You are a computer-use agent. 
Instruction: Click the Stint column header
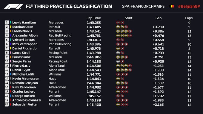(x=129, y=18)
